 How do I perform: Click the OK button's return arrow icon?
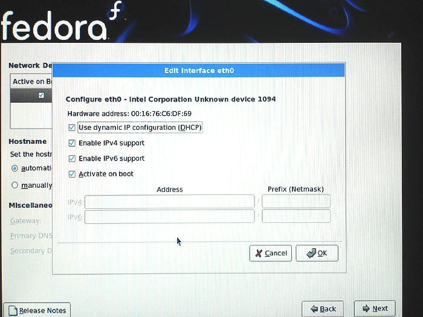(311, 253)
